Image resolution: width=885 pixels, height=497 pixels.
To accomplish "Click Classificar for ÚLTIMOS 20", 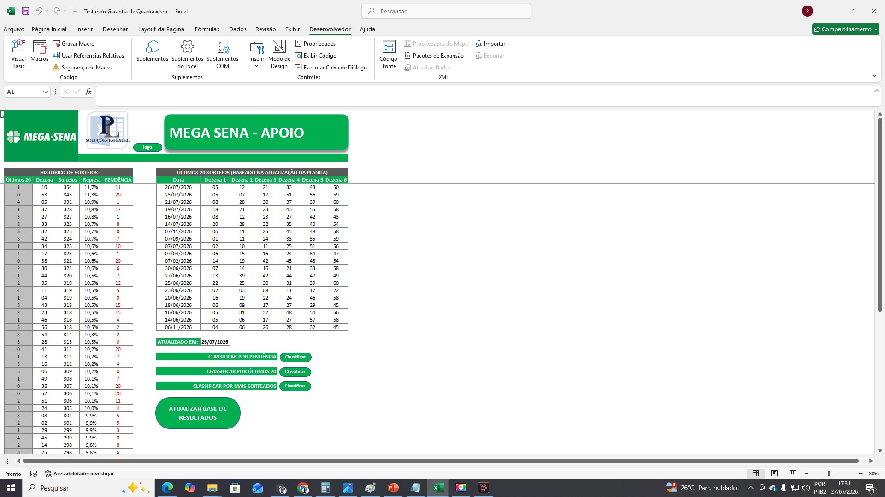I will pyautogui.click(x=295, y=372).
